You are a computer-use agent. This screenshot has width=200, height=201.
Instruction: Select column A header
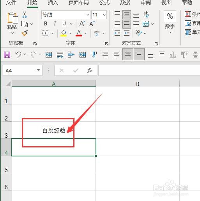(54, 84)
